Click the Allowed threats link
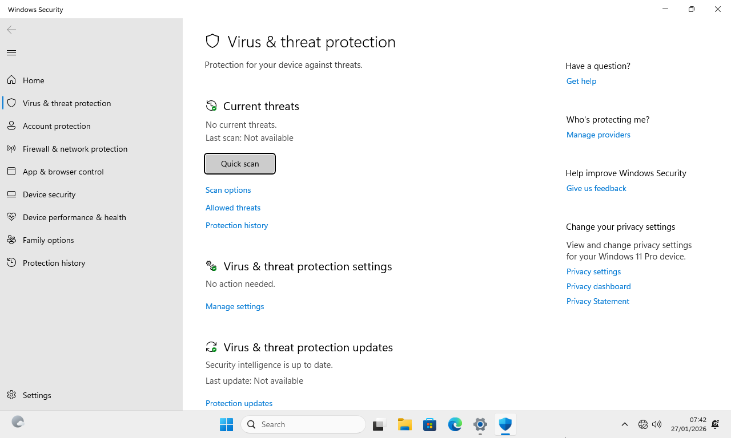Image resolution: width=731 pixels, height=438 pixels. [233, 208]
